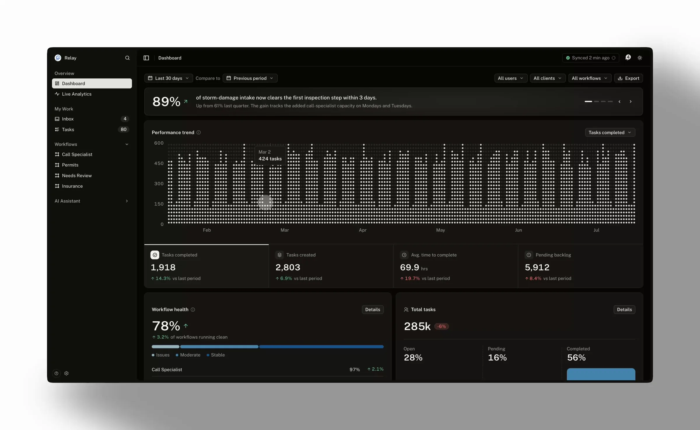
Task: Click the Moderate segment of health bar
Action: [219, 347]
